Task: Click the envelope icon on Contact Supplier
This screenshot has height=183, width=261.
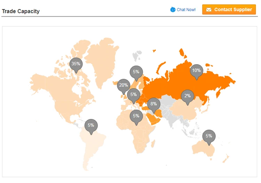Action: click(x=209, y=10)
